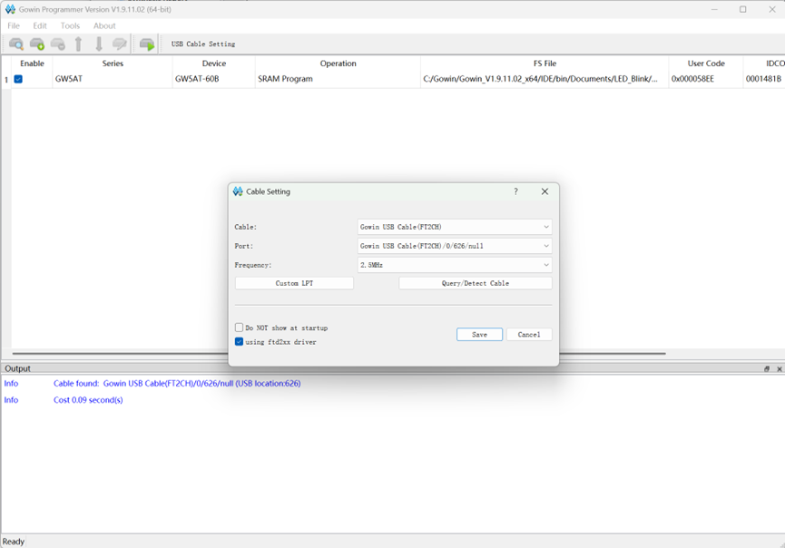Toggle the Enable checkbox for GW5AT row
Image resolution: width=785 pixels, height=548 pixels.
(18, 79)
